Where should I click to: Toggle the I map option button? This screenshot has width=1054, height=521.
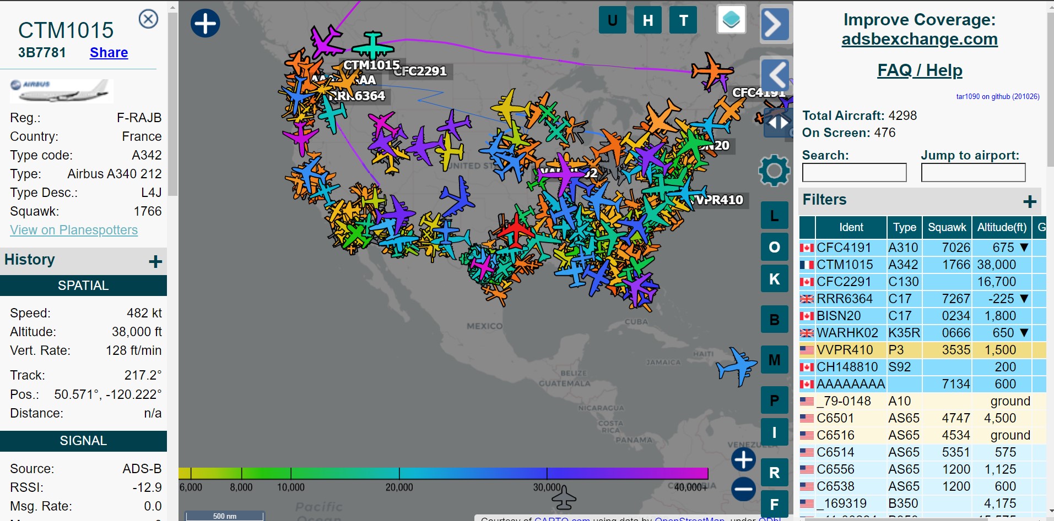point(775,432)
